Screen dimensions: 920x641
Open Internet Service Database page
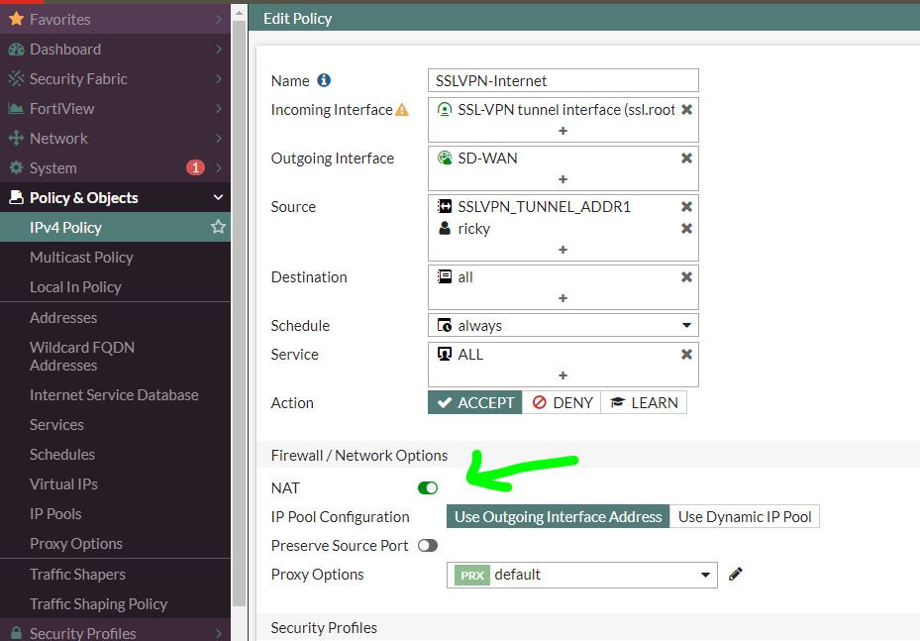tap(115, 395)
